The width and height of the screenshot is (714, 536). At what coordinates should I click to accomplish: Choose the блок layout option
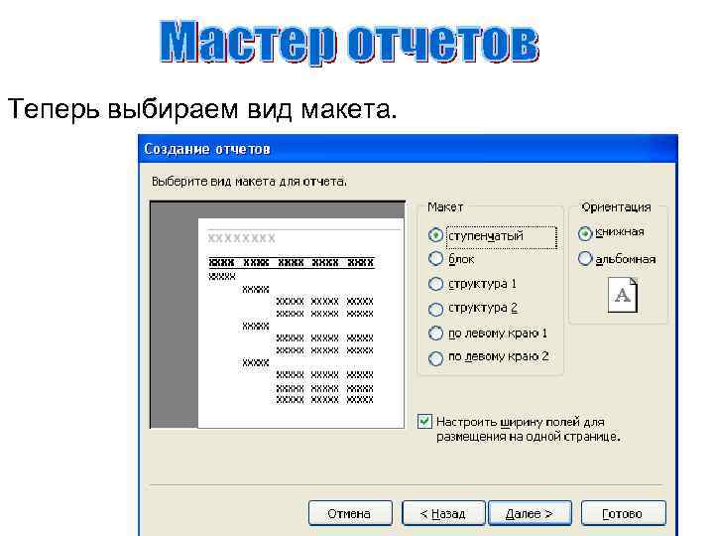(435, 259)
